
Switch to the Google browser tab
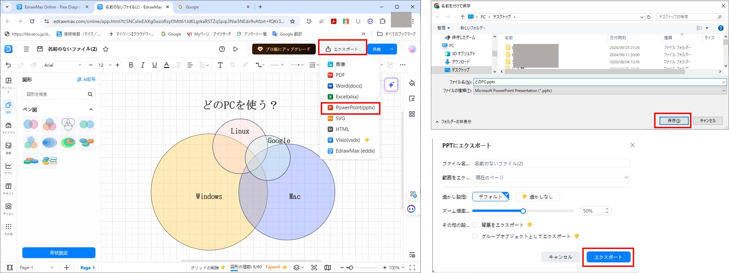pyautogui.click(x=213, y=7)
